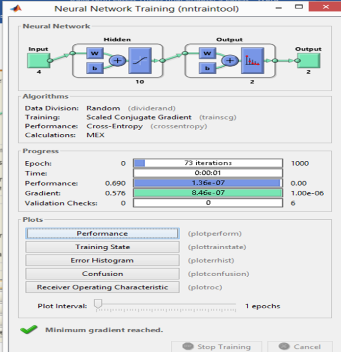Click the green Gradient progress bar
This screenshot has height=352, width=341.
tap(207, 193)
